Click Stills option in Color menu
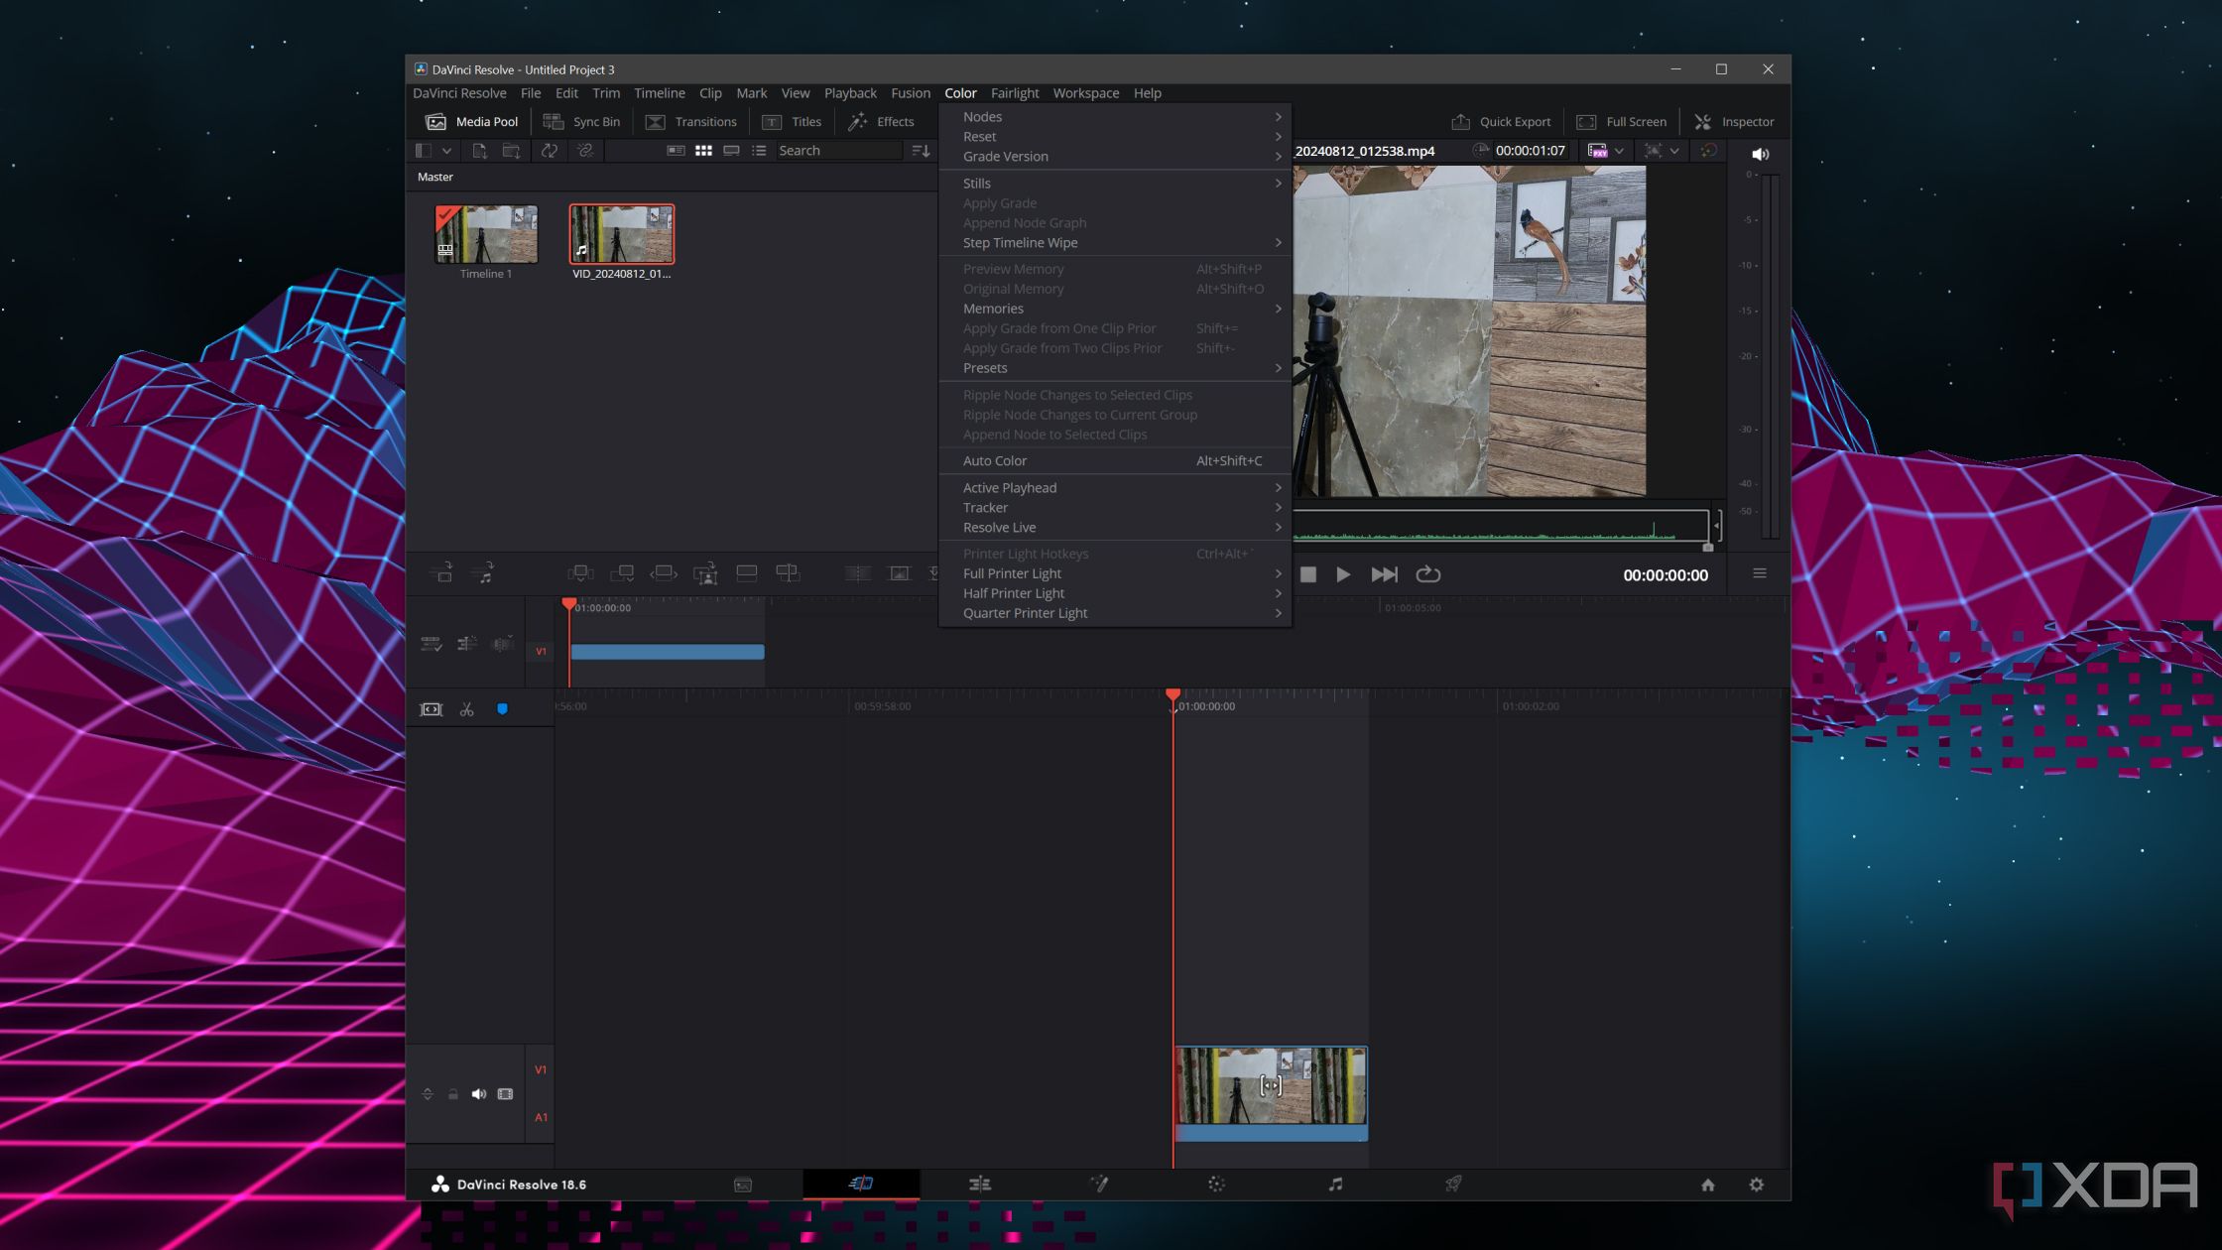Viewport: 2222px width, 1250px height. 977,184
